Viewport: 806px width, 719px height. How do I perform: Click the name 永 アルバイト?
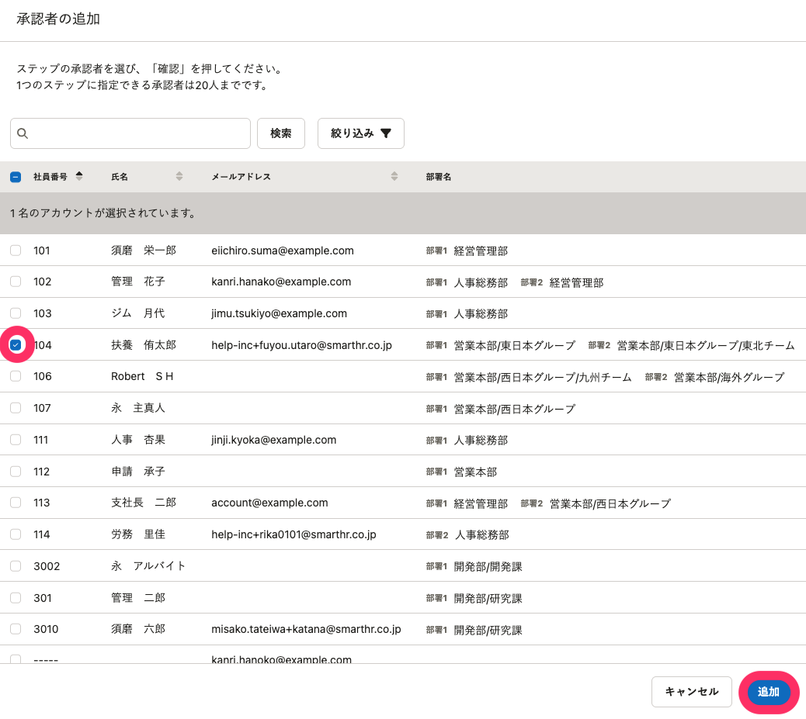click(148, 566)
